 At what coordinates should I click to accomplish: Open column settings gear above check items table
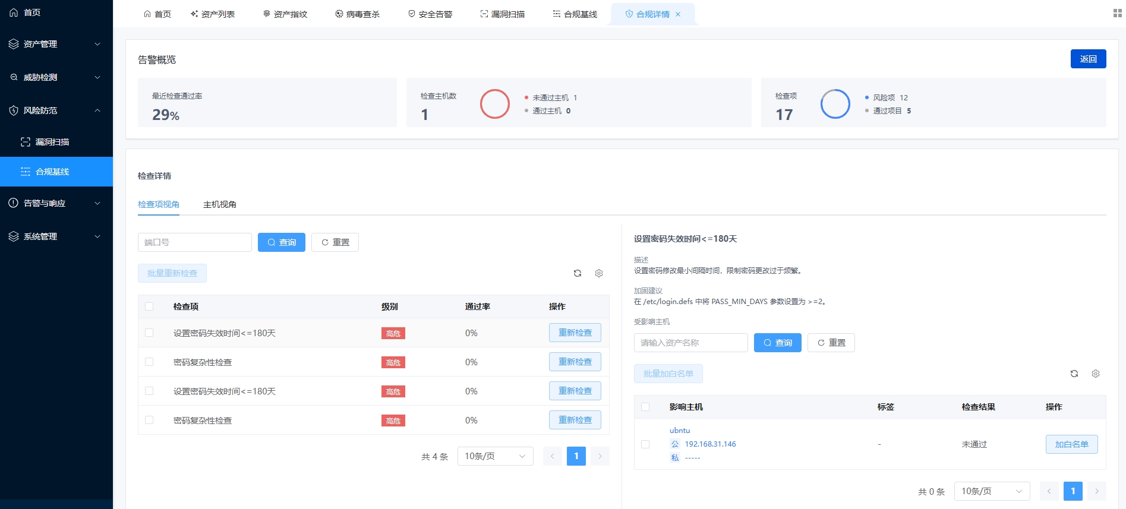coord(599,273)
